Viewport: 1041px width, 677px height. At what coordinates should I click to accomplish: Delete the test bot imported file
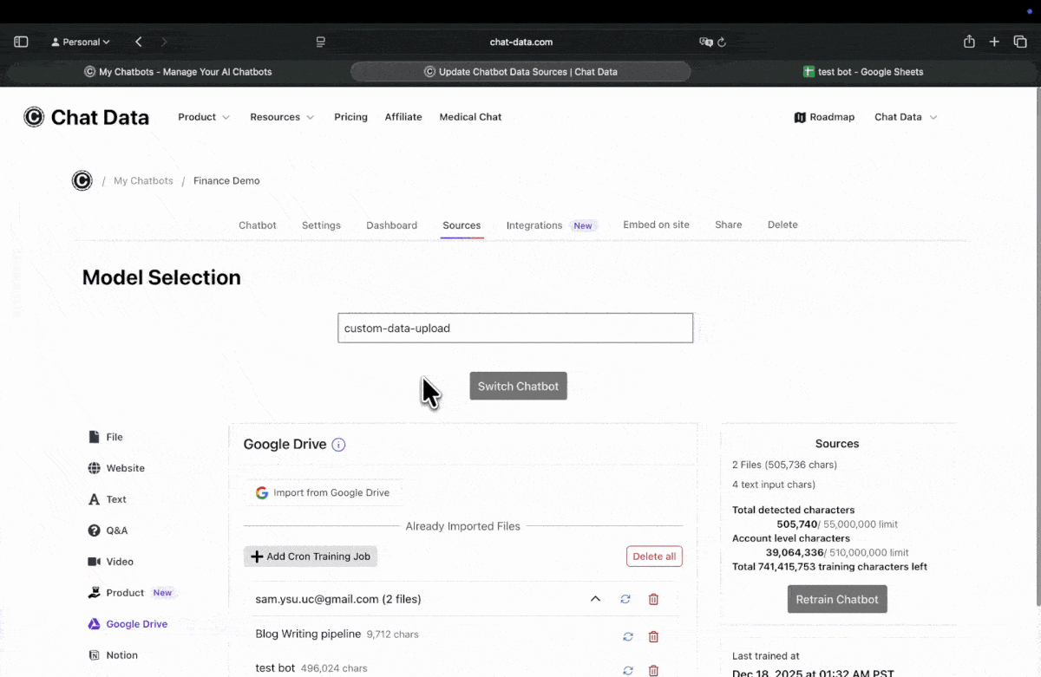pos(653,669)
